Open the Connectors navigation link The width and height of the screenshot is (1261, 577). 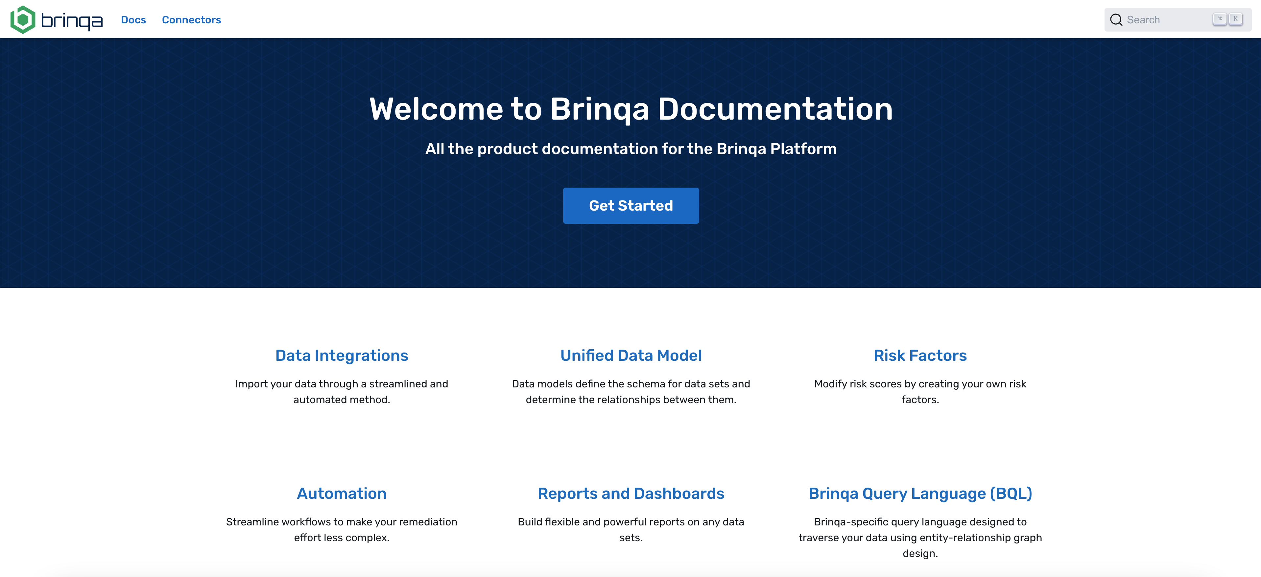(191, 20)
